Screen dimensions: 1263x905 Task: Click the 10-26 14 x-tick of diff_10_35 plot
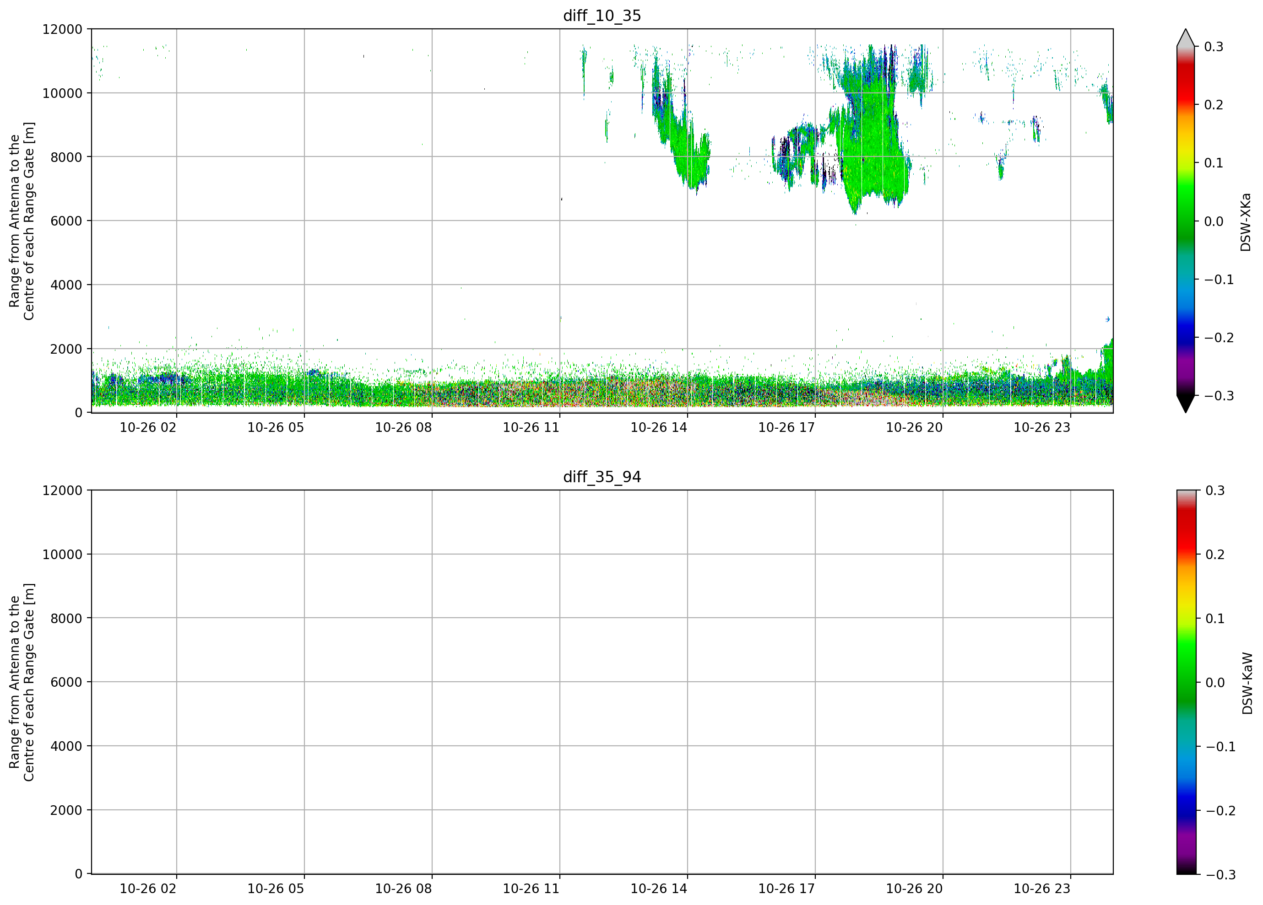[x=659, y=427]
